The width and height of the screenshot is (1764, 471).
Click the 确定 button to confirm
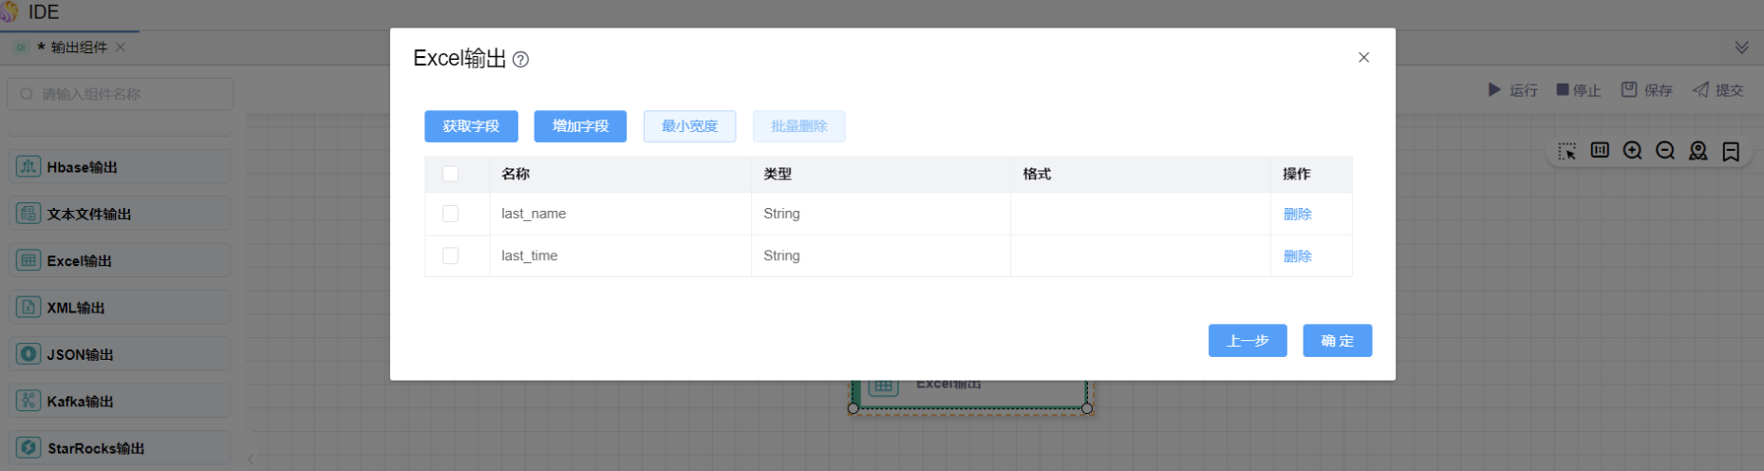click(x=1337, y=341)
